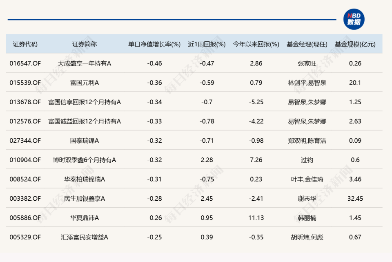Select manager name 谢志华
The width and height of the screenshot is (392, 262).
coord(307,198)
